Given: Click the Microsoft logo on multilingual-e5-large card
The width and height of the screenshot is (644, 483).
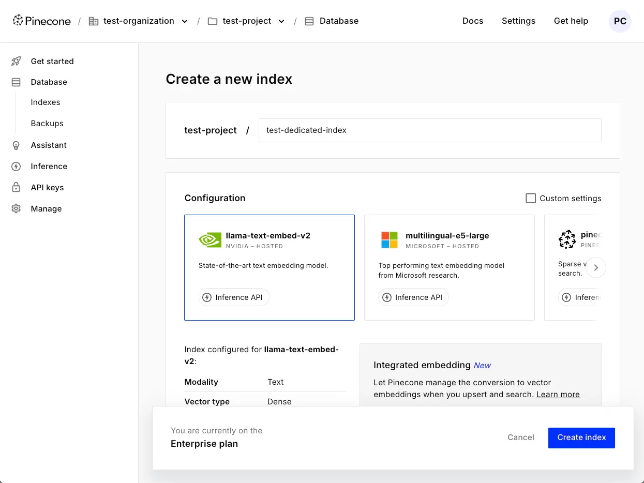Looking at the screenshot, I should click(x=389, y=239).
